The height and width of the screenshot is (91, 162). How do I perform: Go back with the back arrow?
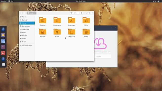(x=21, y=13)
